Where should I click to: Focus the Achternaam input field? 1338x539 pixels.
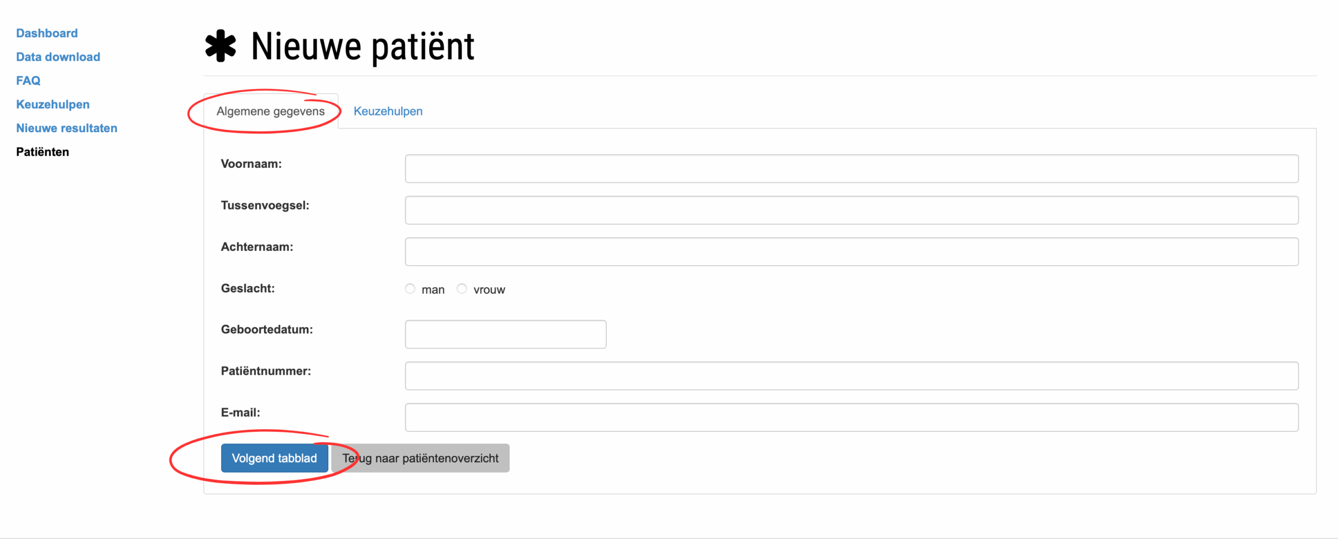point(851,251)
